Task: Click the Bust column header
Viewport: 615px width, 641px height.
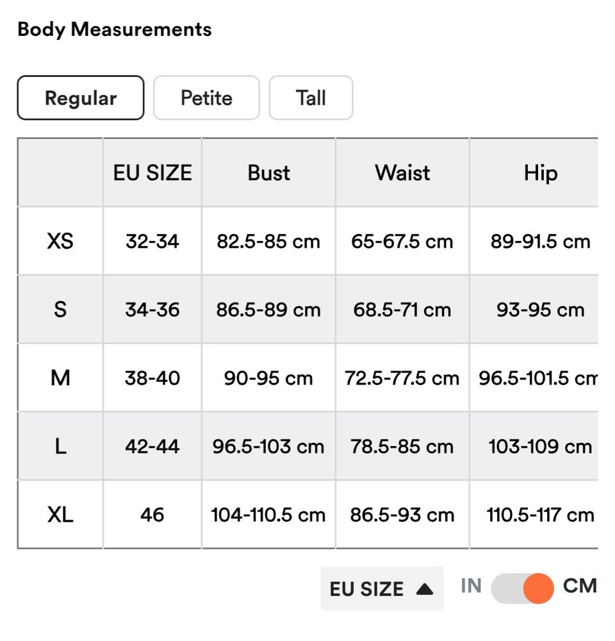Action: point(268,172)
